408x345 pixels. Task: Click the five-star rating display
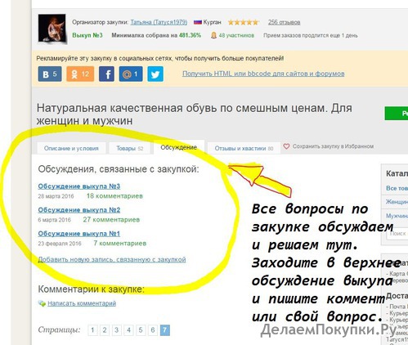[x=243, y=22]
